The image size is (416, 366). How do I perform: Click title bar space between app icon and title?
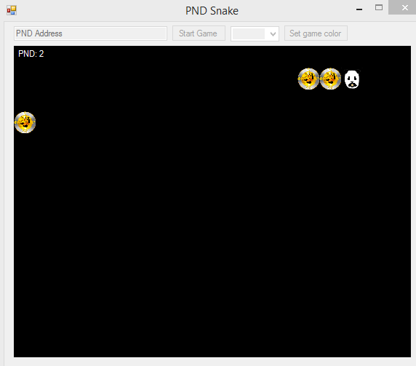pyautogui.click(x=101, y=11)
